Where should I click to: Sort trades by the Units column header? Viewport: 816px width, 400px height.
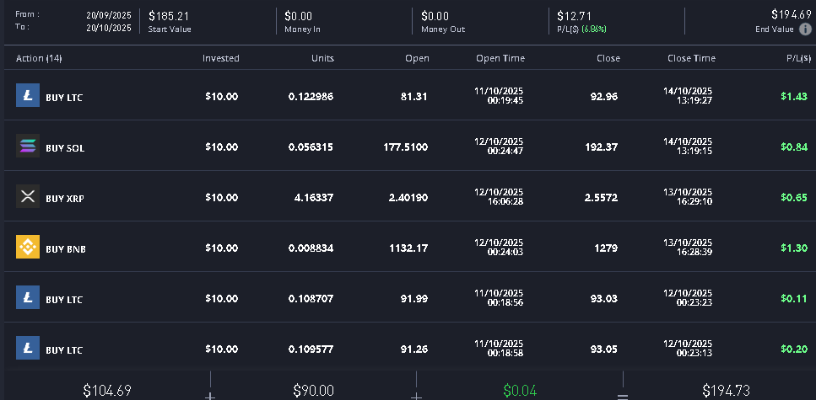tap(322, 58)
